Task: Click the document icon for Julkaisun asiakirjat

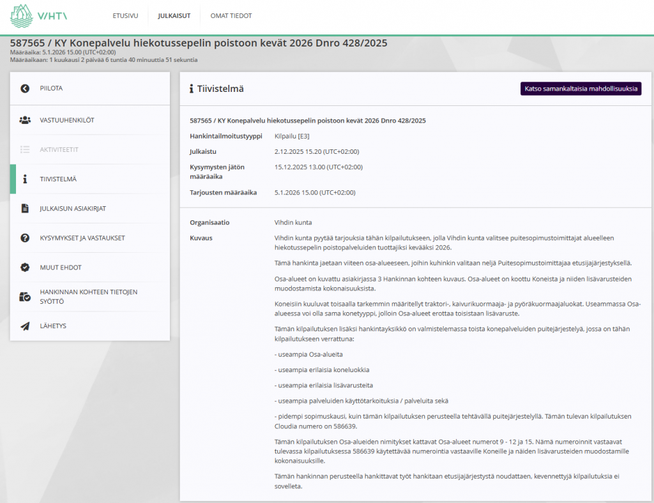Action: pos(25,209)
